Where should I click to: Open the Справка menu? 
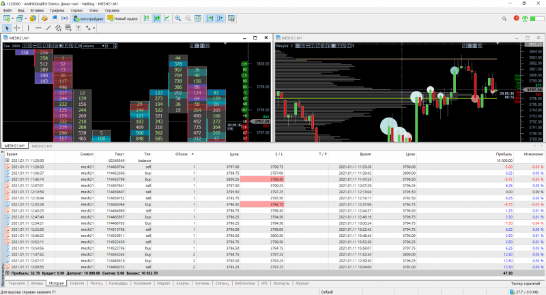[112, 10]
